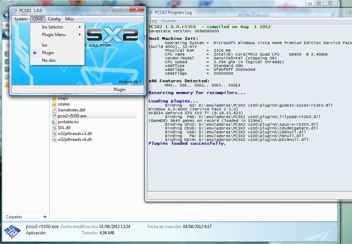The height and width of the screenshot is (244, 352).
Task: Close the Explorer window behind
Action: coord(330,3)
